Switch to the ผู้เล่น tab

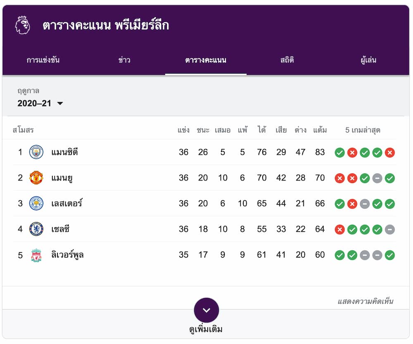click(x=368, y=60)
